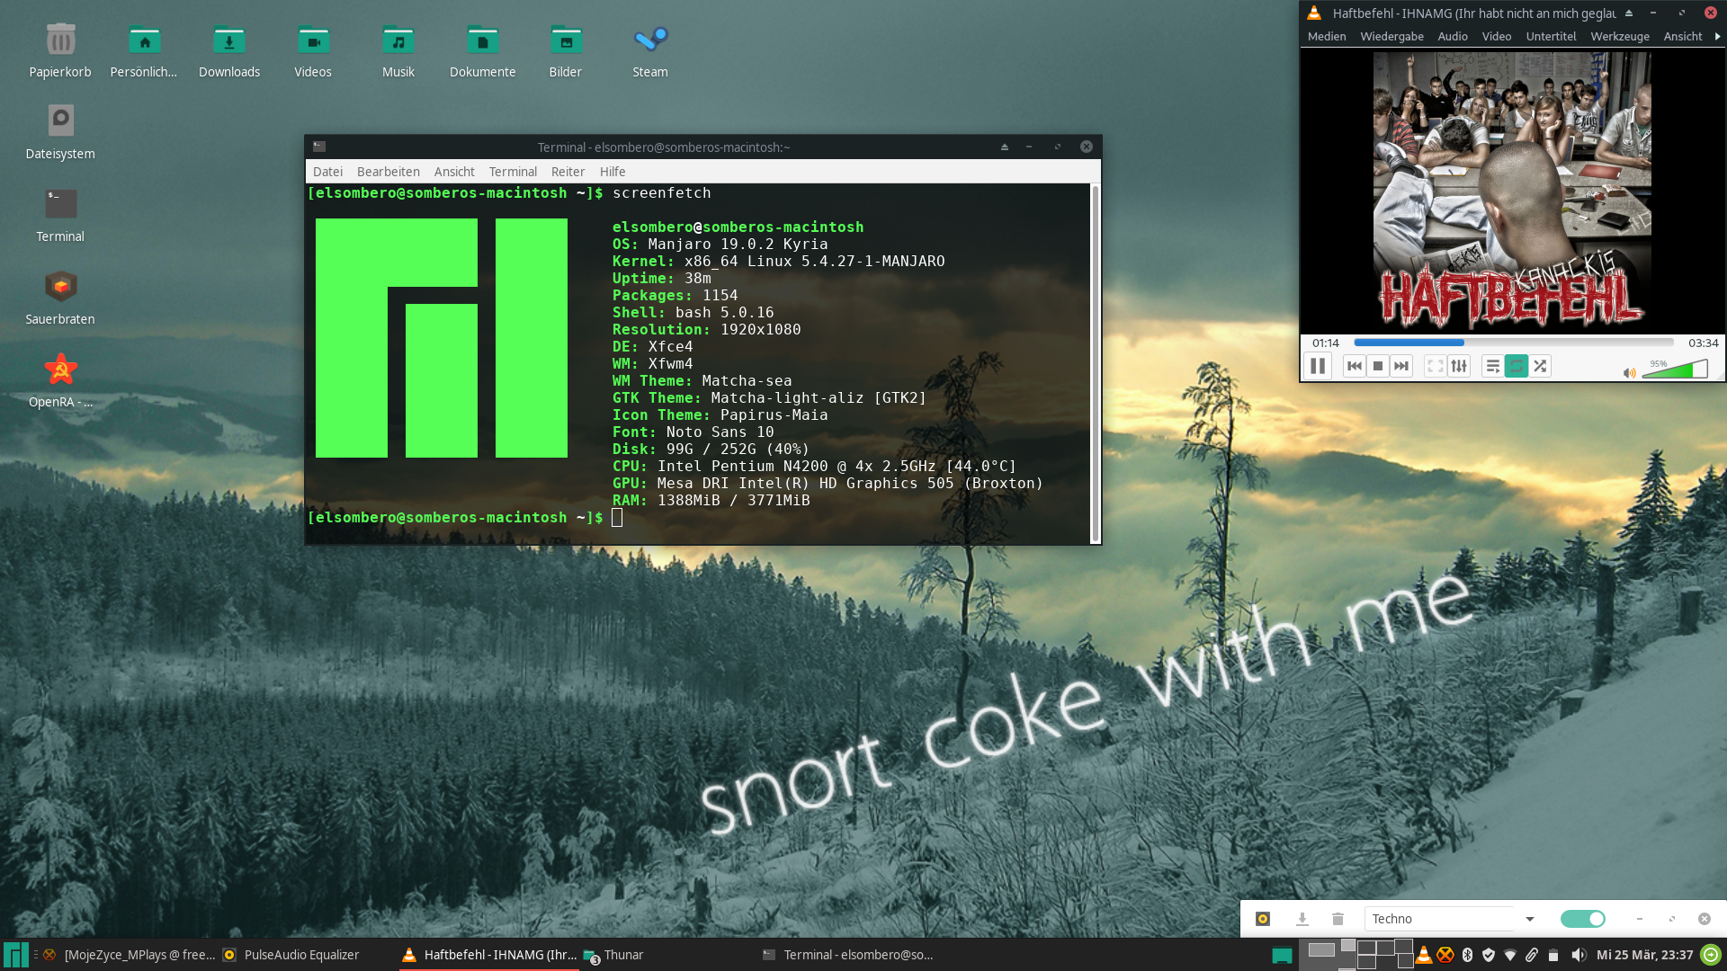Click the equalizer delete preset trash icon

tap(1338, 919)
